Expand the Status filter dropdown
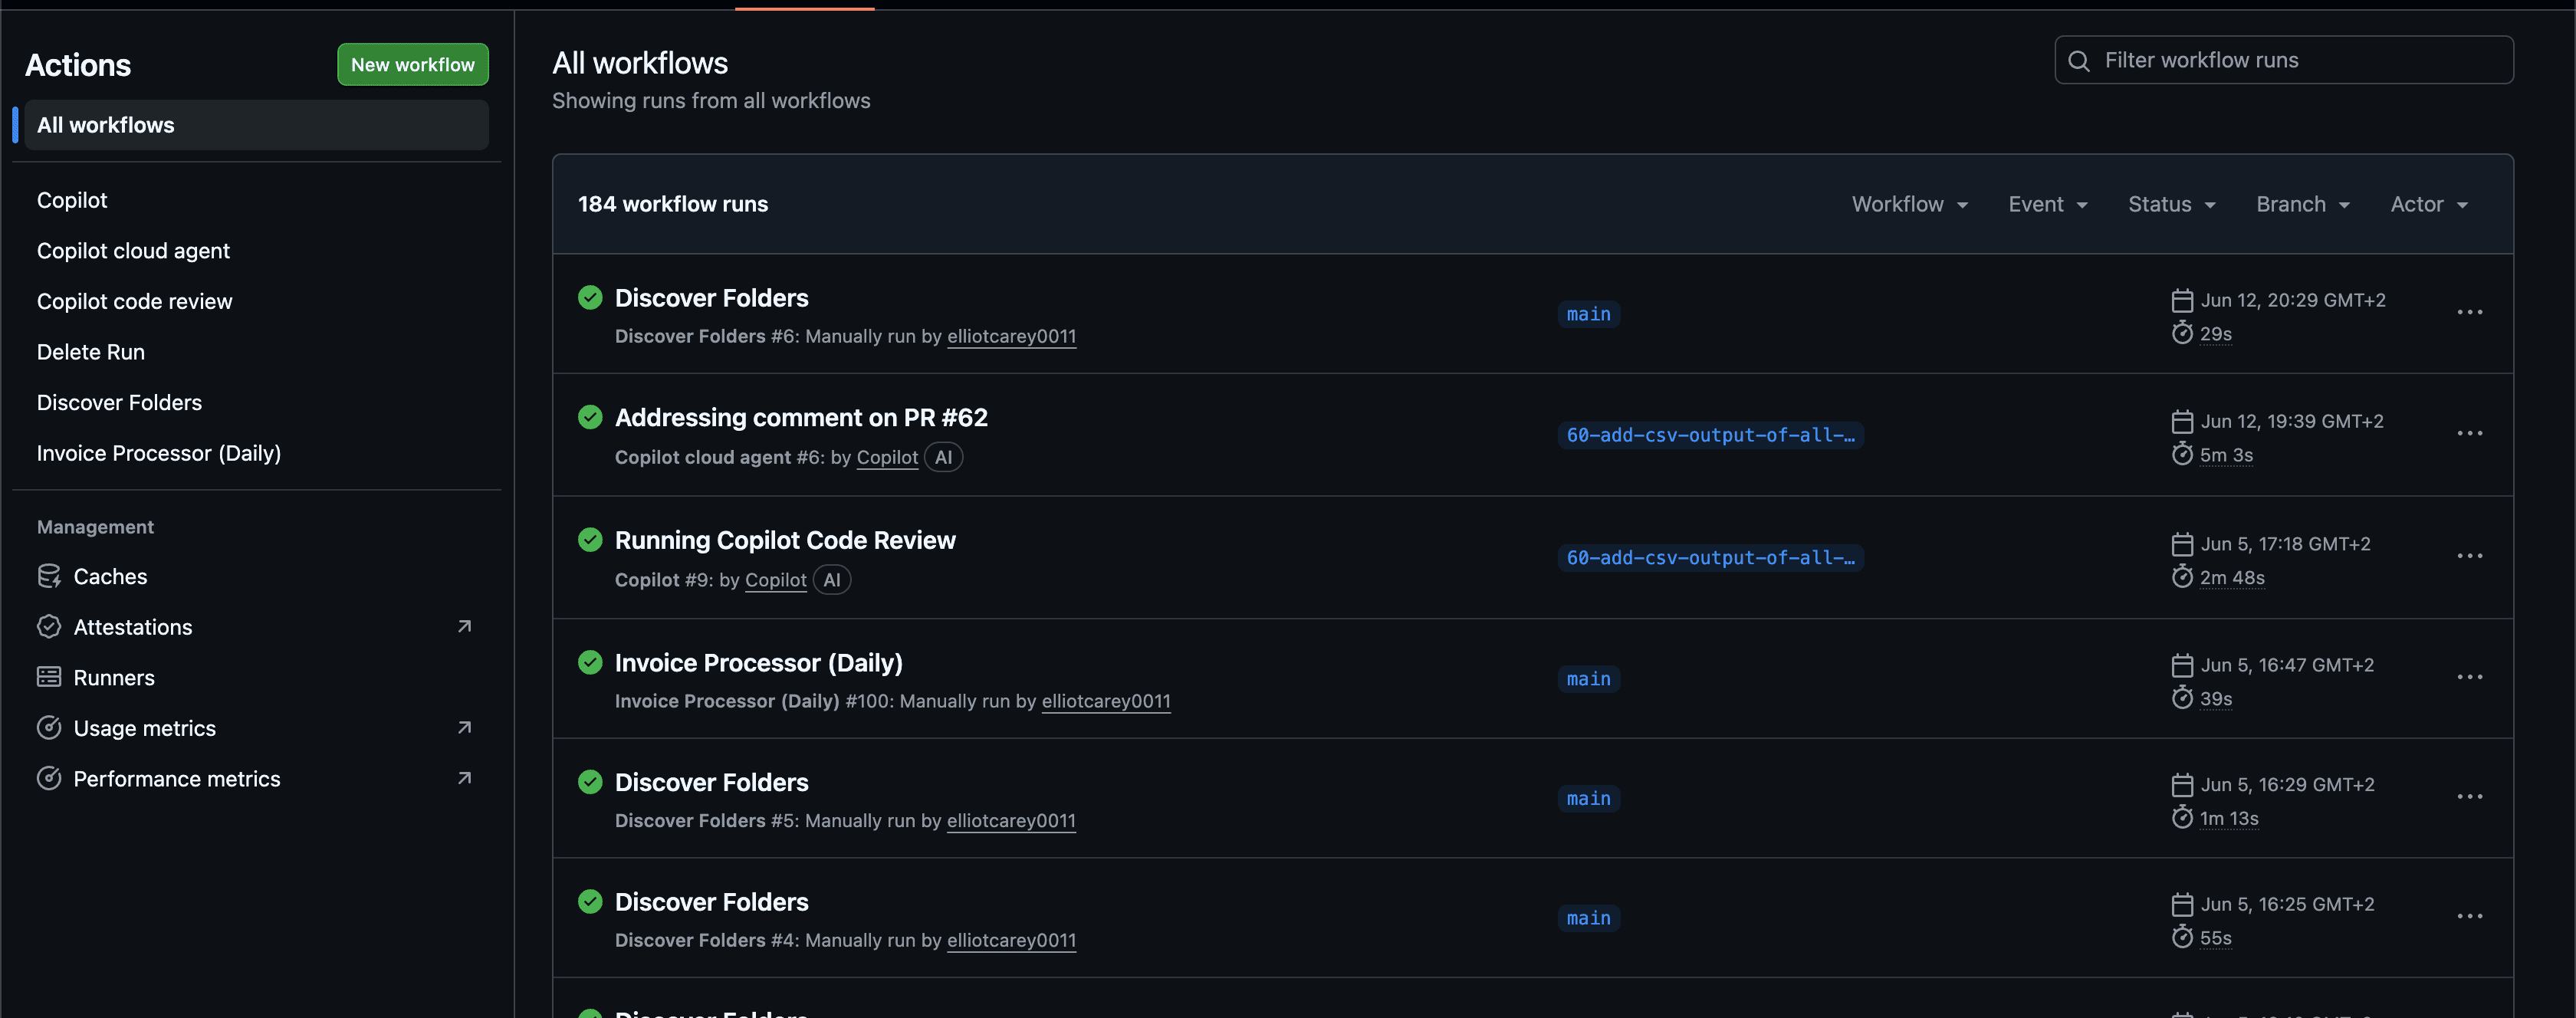The width and height of the screenshot is (2576, 1018). coord(2171,204)
